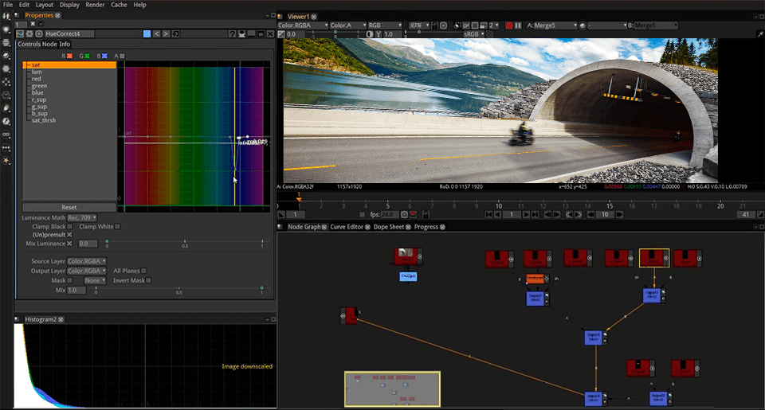Open viewer layer Color.RGBA dropdown
The height and width of the screenshot is (410, 765).
[x=303, y=25]
